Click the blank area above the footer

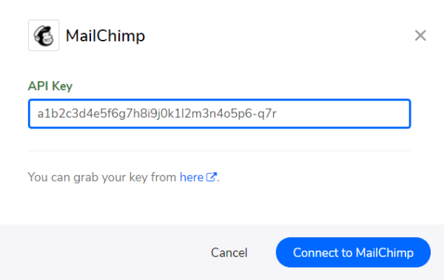click(220, 205)
